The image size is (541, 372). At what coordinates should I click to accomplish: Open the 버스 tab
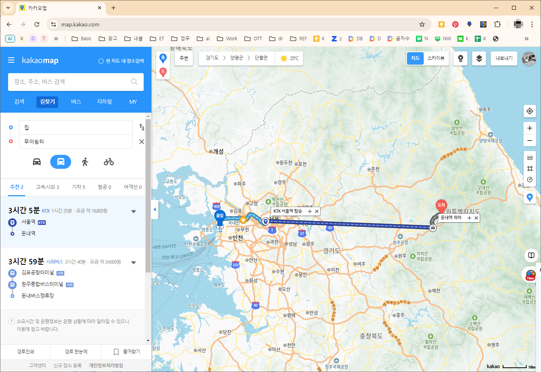click(76, 102)
